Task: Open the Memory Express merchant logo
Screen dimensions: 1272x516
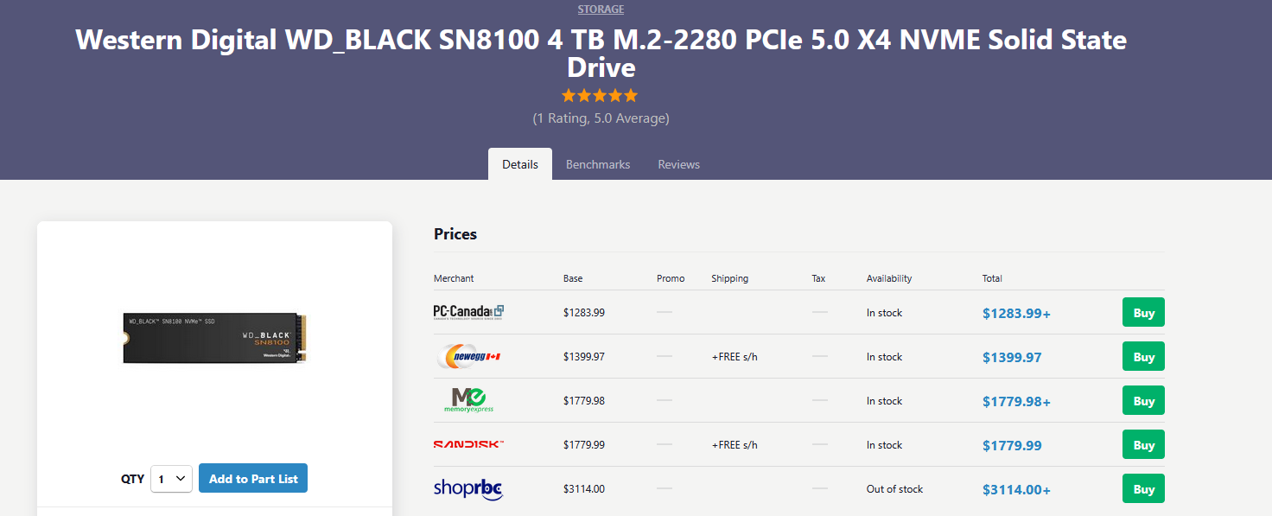Action: pos(469,400)
